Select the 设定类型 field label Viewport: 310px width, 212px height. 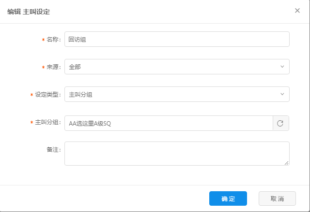(x=48, y=95)
